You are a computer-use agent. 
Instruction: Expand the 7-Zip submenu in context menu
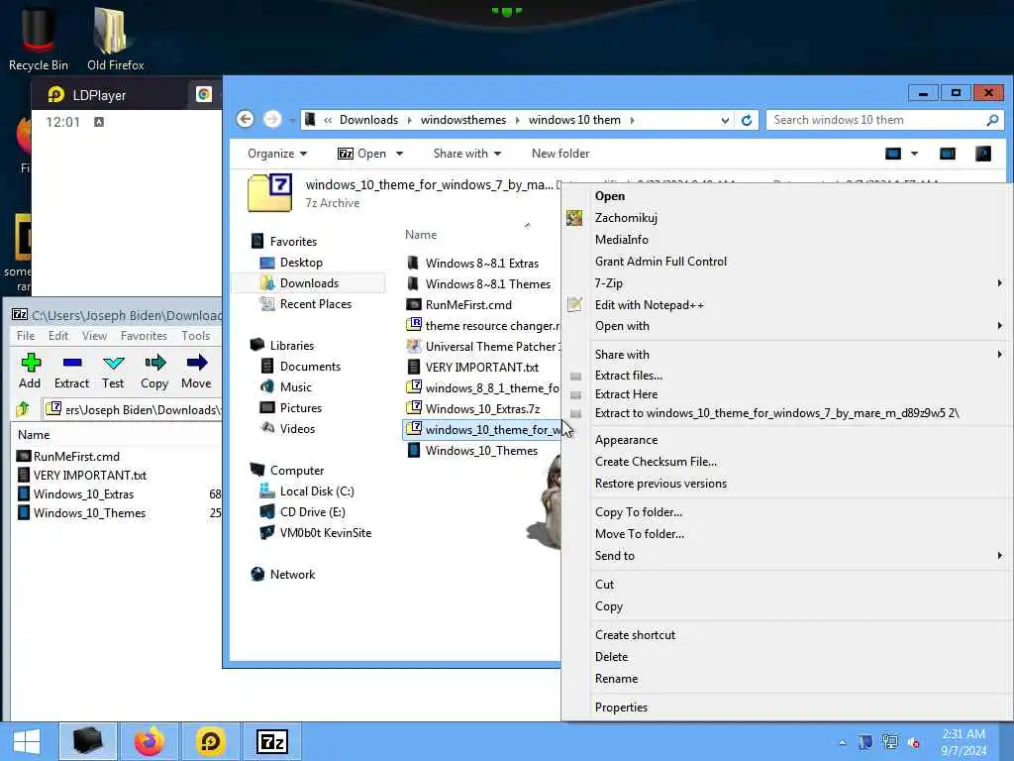coord(999,282)
